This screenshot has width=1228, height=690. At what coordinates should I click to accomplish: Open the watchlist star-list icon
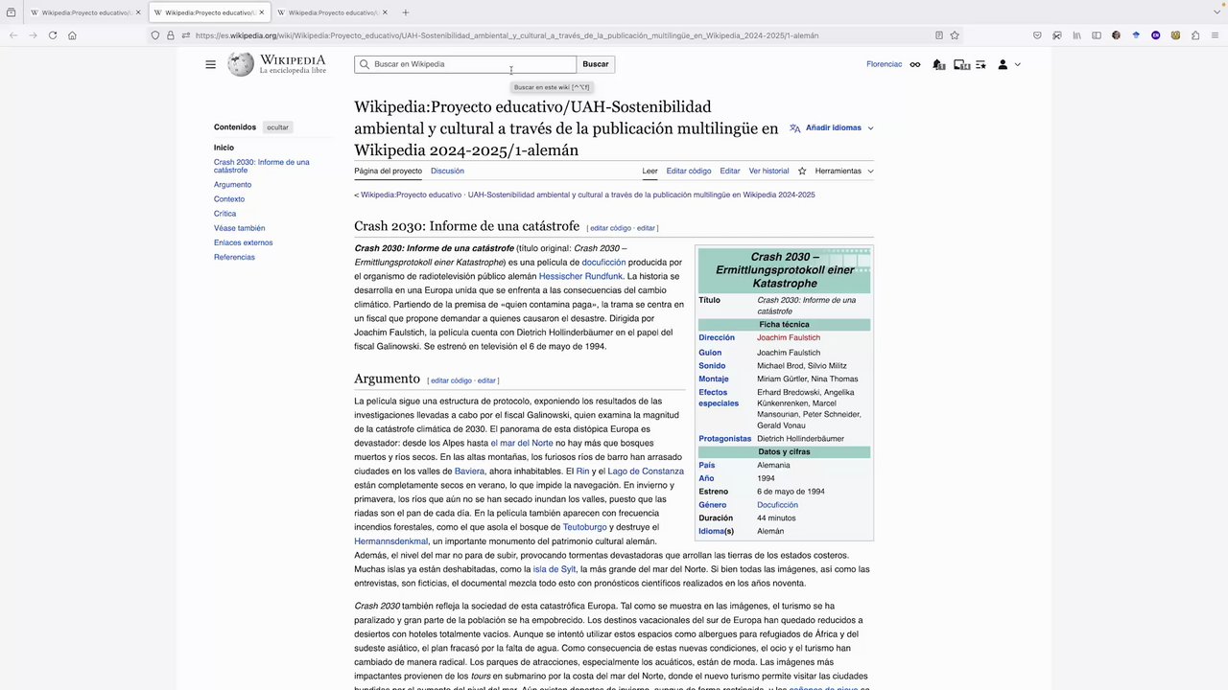(x=980, y=64)
